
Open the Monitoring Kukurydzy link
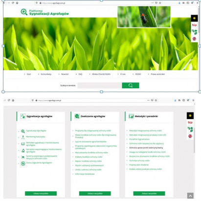(36, 137)
